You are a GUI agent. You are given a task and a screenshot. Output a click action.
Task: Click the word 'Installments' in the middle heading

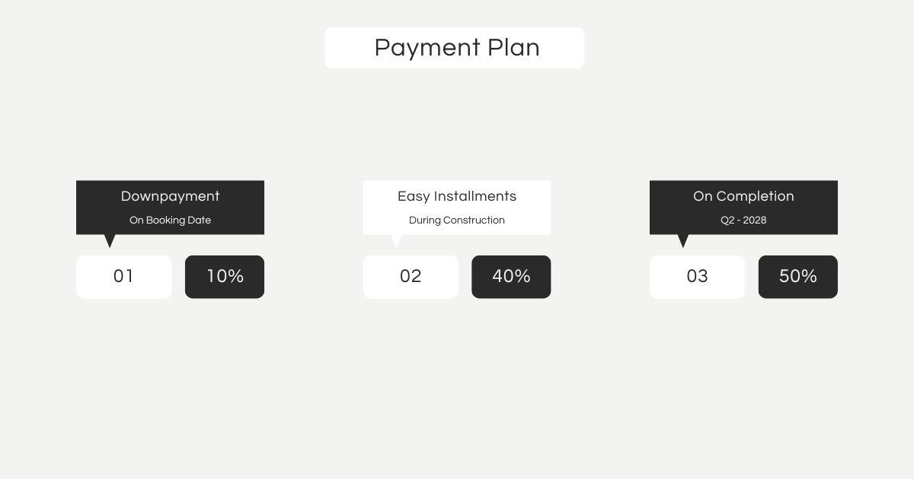pyautogui.click(x=475, y=196)
